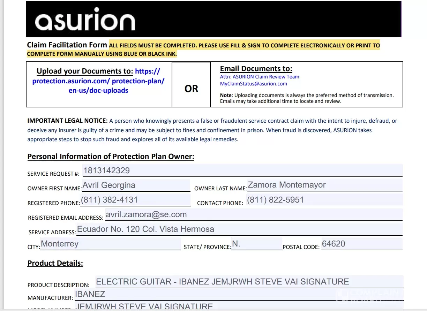Select the Owner First Name field
Viewport: 427px width, 311px height.
[x=136, y=185]
